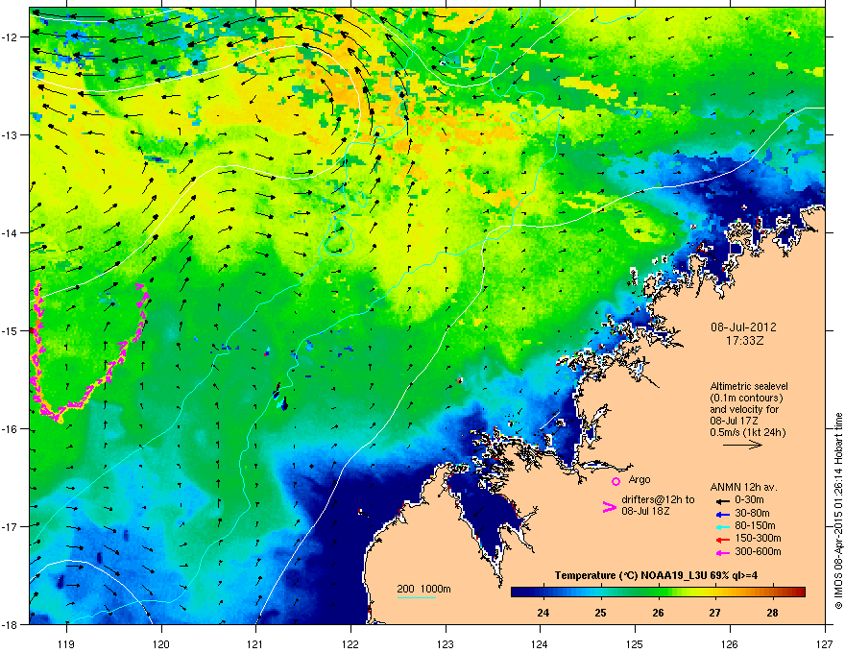
Task: Click the colorbar tick label 25
Action: point(600,613)
